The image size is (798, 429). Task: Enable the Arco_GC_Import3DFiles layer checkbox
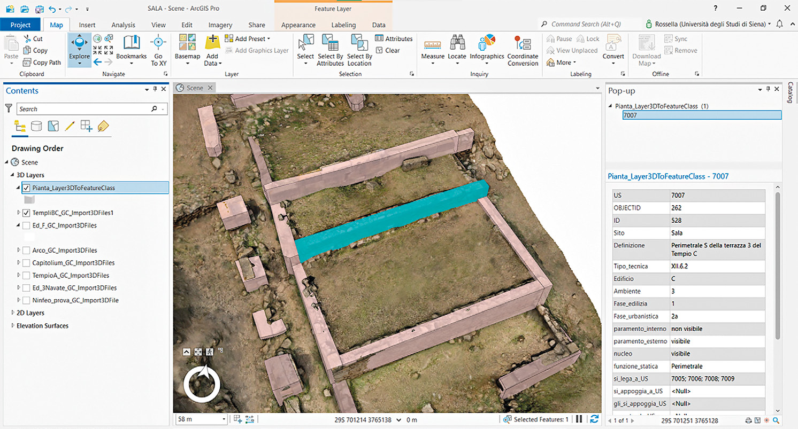point(26,250)
